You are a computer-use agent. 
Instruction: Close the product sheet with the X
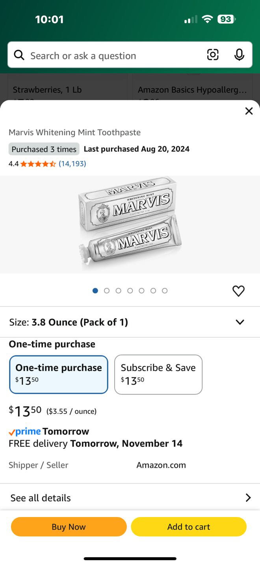tap(249, 111)
